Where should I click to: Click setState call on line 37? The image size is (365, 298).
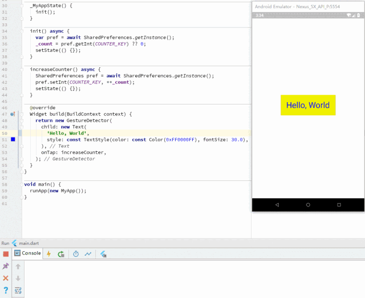pyautogui.click(x=58, y=50)
